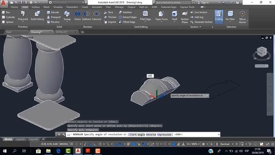Select Extract Edges tool
The image size is (275, 155).
(x=128, y=17)
